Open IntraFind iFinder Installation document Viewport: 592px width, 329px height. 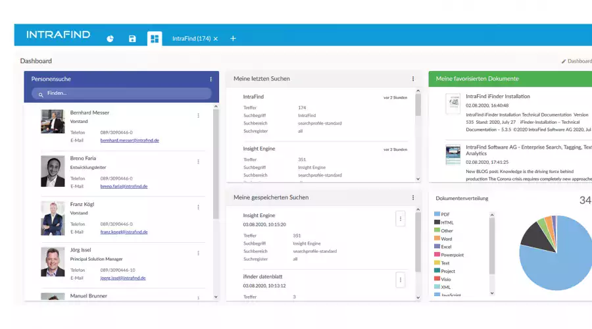pos(498,96)
